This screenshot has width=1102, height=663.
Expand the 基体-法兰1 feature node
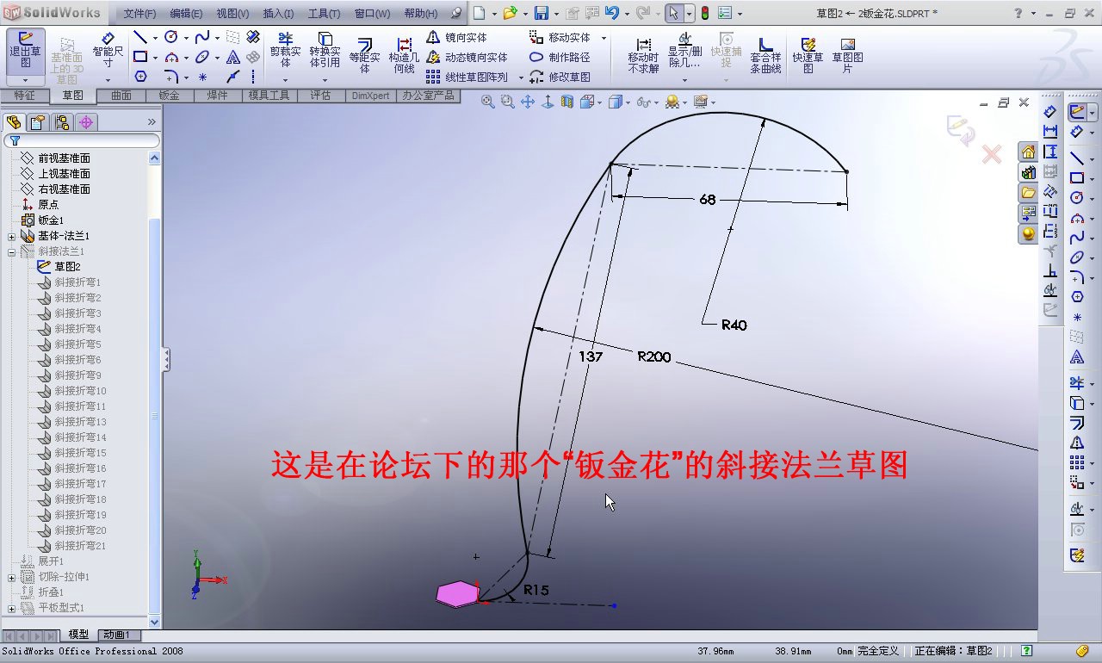(12, 236)
